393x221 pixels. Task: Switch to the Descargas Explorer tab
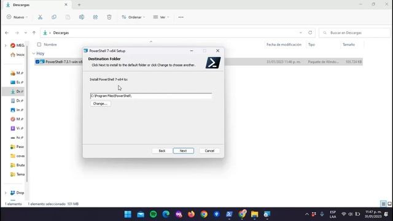coord(37,5)
